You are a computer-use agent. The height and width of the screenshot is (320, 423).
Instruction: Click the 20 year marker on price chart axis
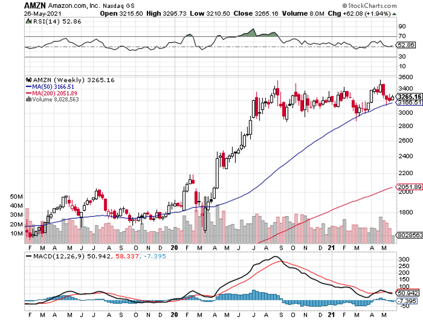174,248
